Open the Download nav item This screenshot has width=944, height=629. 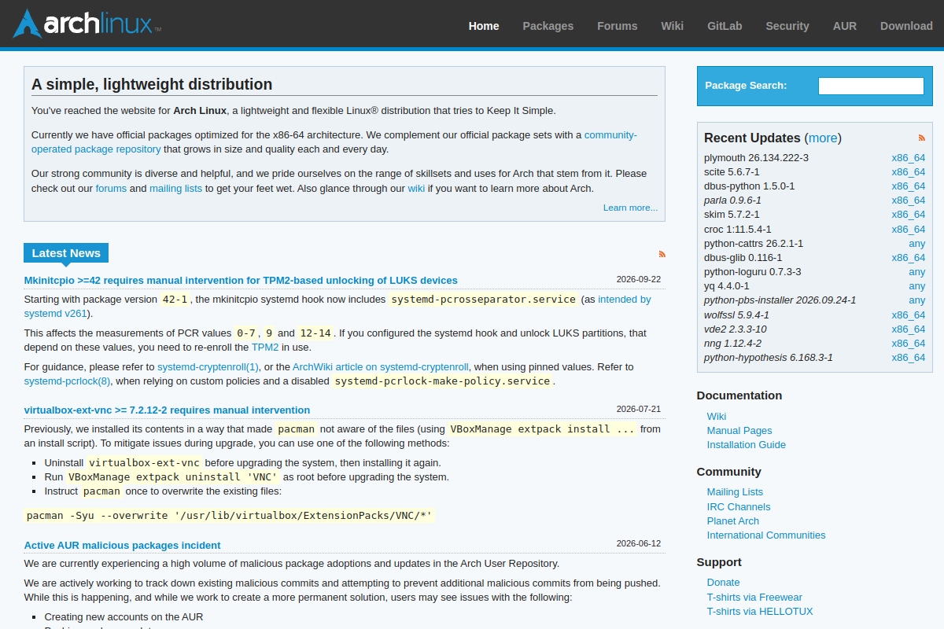coord(906,26)
